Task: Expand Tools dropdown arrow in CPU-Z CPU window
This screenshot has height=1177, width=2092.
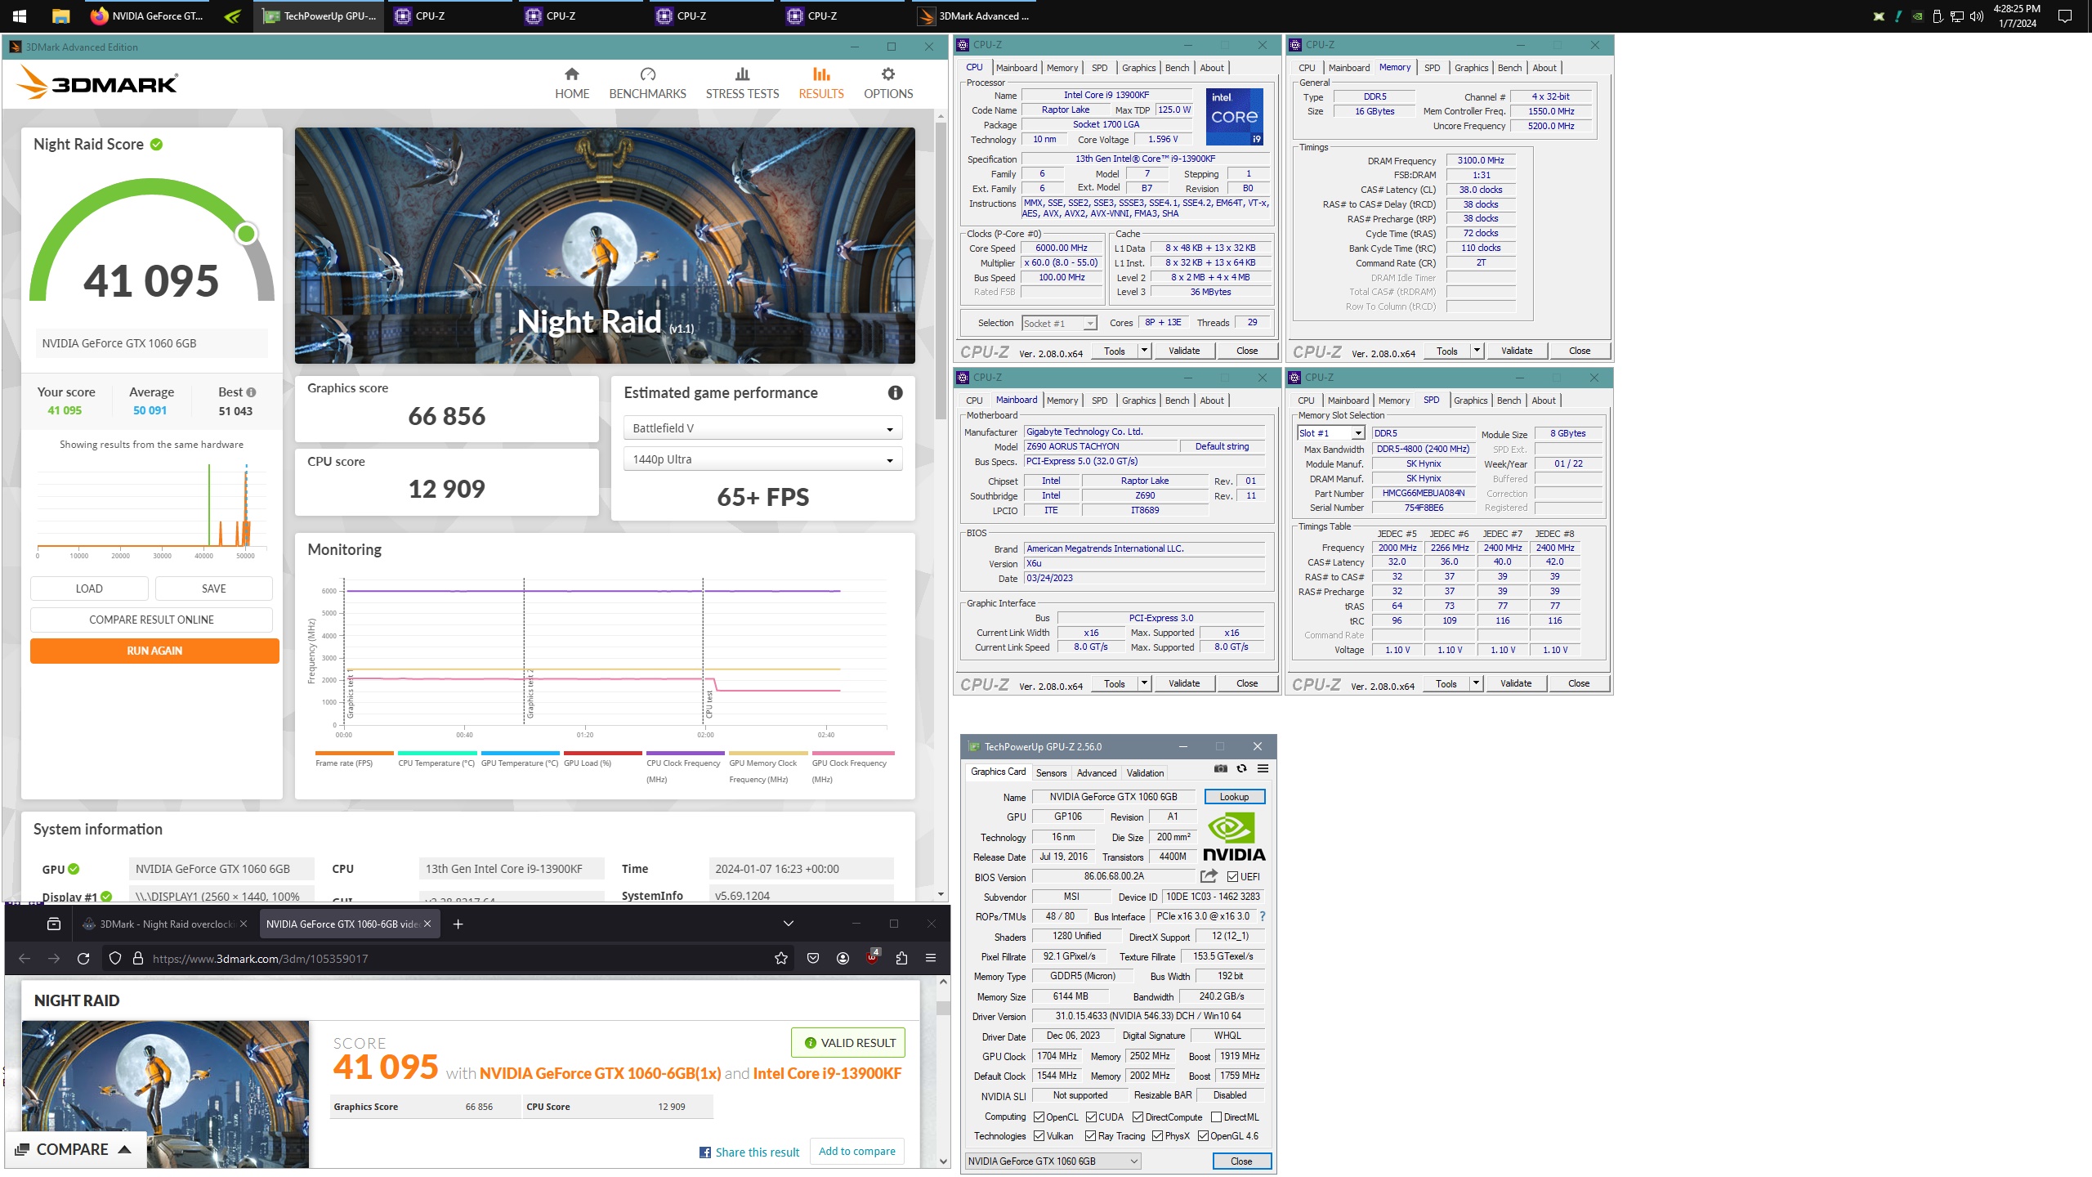Action: point(1144,351)
